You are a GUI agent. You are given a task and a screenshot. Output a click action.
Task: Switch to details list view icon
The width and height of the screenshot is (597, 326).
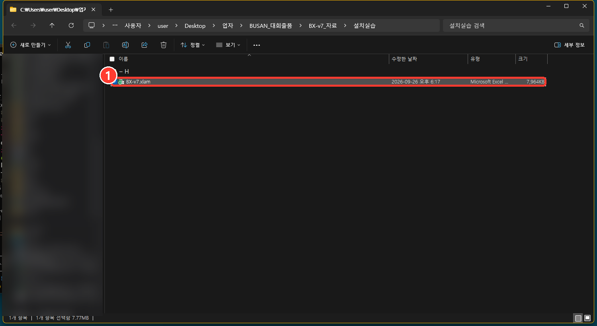578,318
